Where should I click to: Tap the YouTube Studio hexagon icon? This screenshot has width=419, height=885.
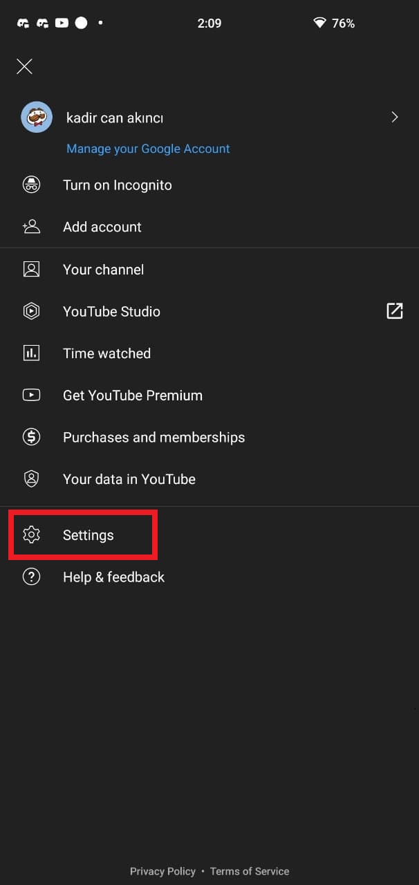pyautogui.click(x=31, y=312)
